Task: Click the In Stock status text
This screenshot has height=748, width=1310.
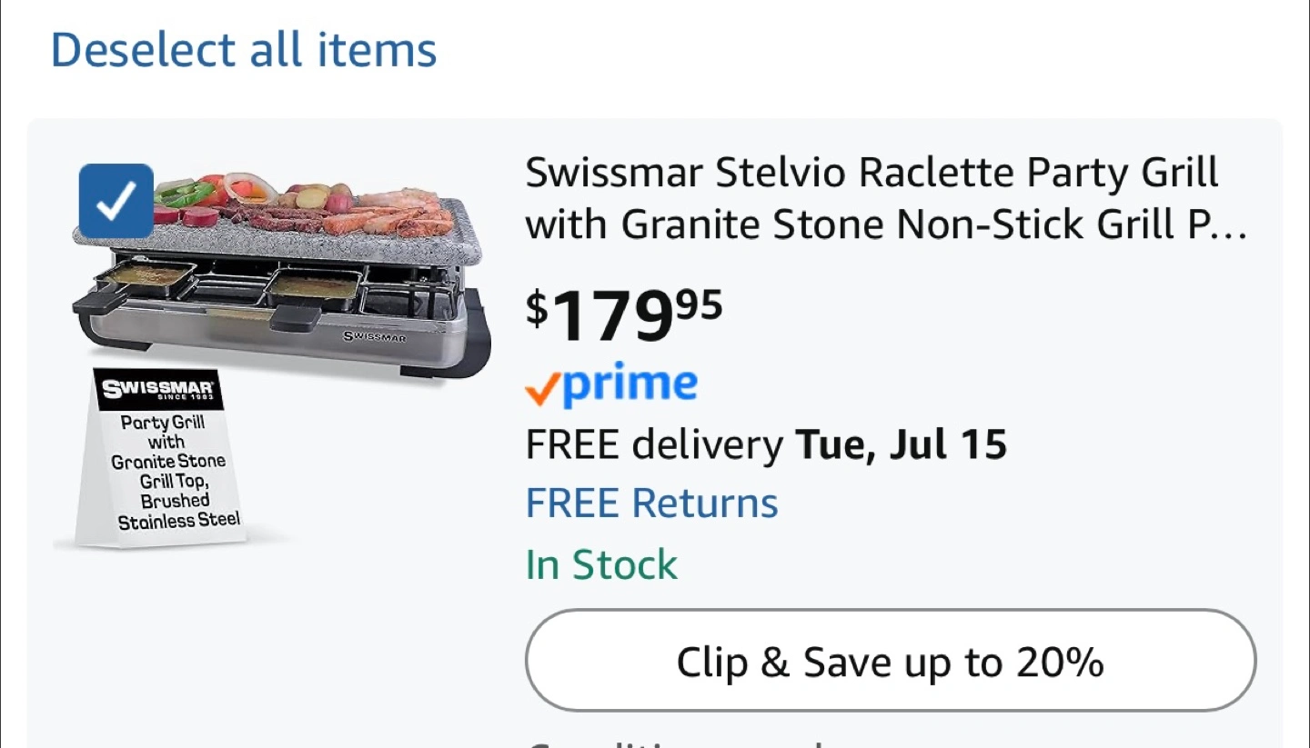Action: pyautogui.click(x=601, y=564)
